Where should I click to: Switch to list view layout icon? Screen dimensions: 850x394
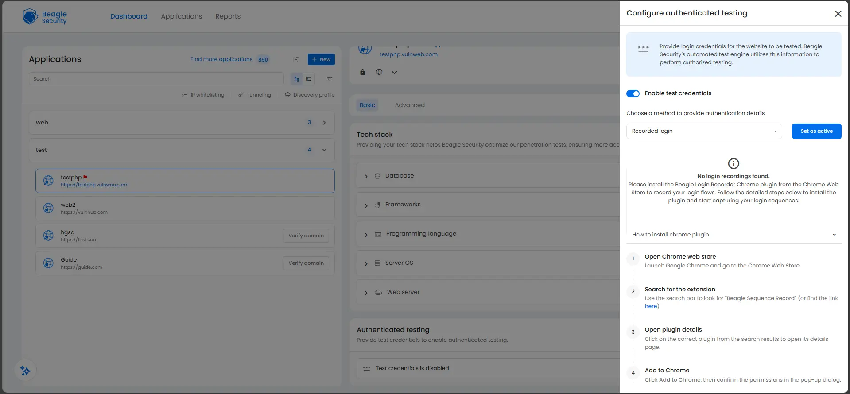coord(308,79)
